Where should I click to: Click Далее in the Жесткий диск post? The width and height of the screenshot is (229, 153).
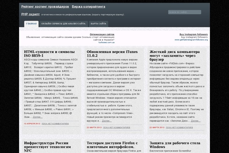pos(196,121)
